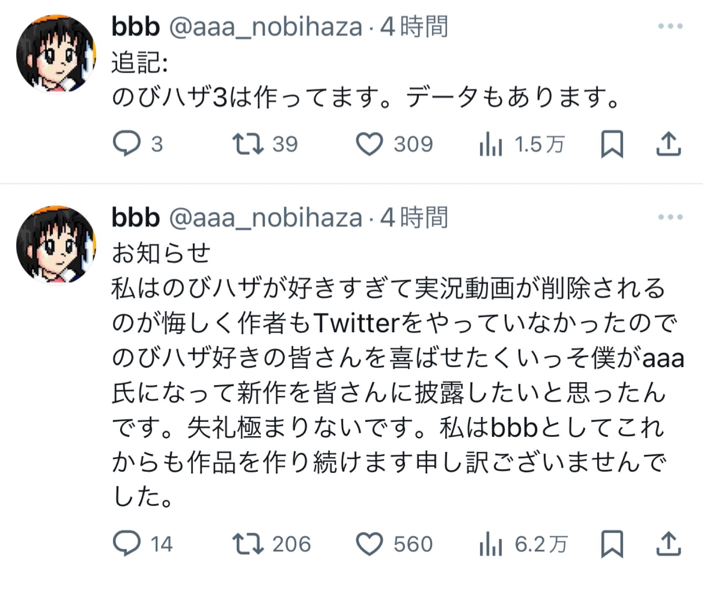This screenshot has width=703, height=593.
Task: Click the bbb display name on the top tweet
Action: [136, 27]
